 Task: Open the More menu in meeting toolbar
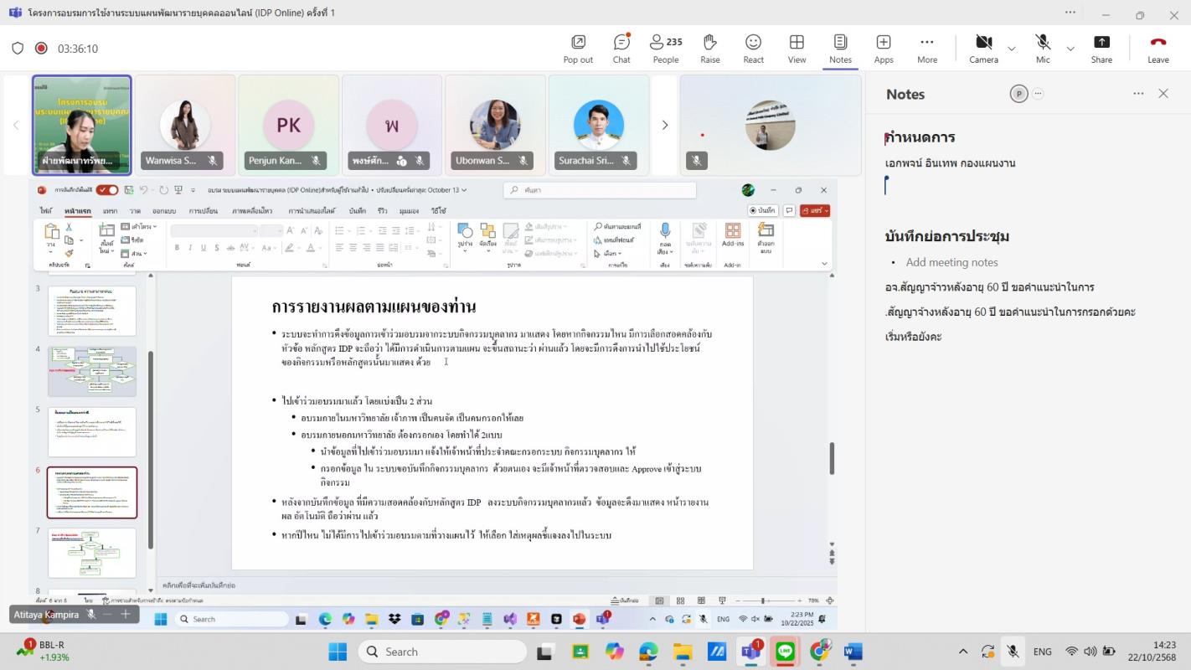click(926, 49)
